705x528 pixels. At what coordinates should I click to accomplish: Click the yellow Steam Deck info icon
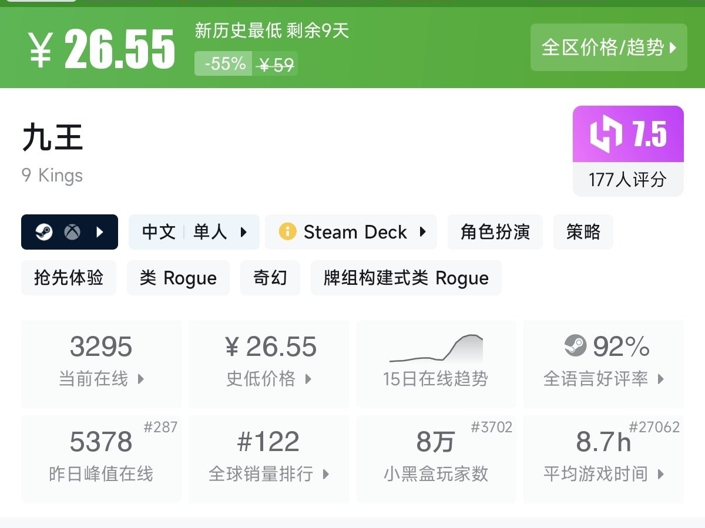287,232
